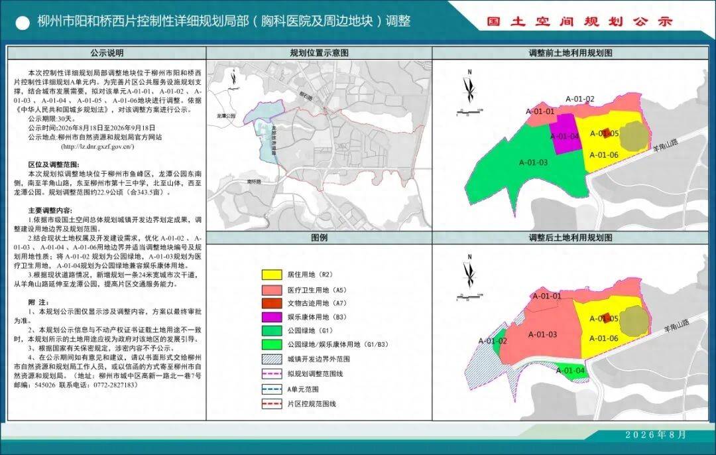716x455 pixels.
Task: Click the blue dashed A单元范围 legend icon
Action: tap(272, 389)
